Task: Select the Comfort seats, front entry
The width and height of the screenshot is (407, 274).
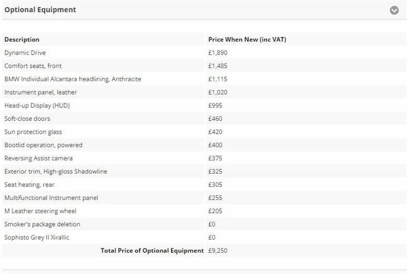Action: (33, 66)
